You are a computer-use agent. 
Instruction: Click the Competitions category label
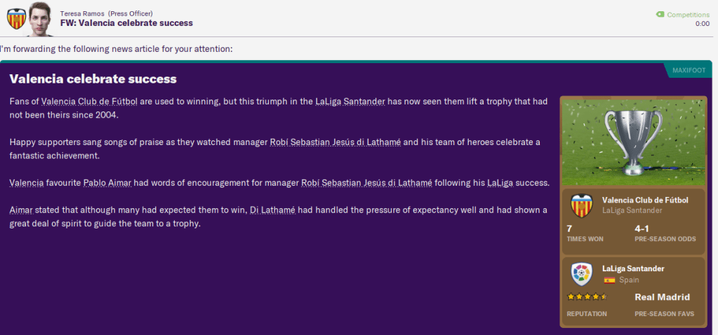[x=688, y=14]
